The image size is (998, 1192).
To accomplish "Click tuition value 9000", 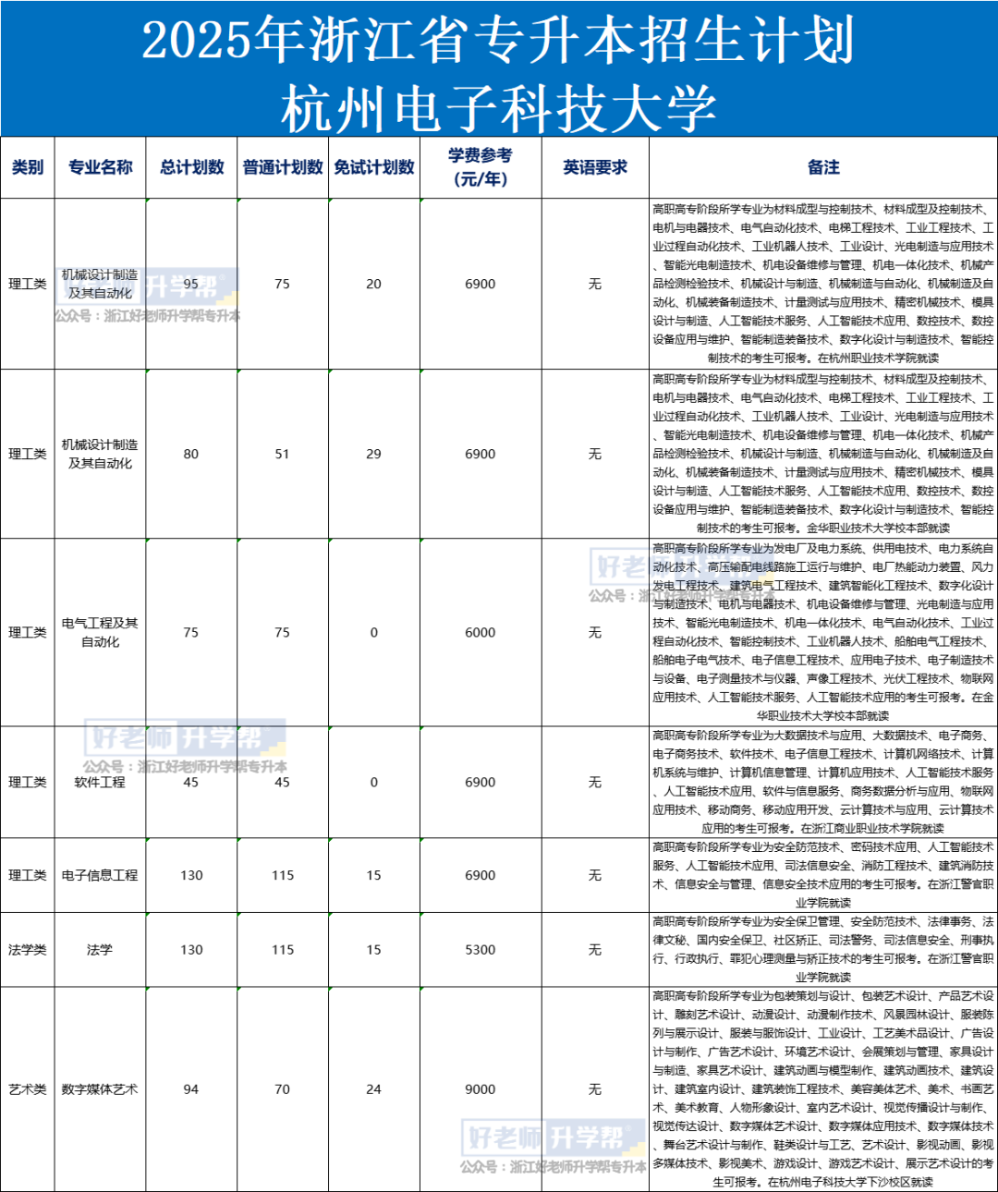I will coord(481,1089).
